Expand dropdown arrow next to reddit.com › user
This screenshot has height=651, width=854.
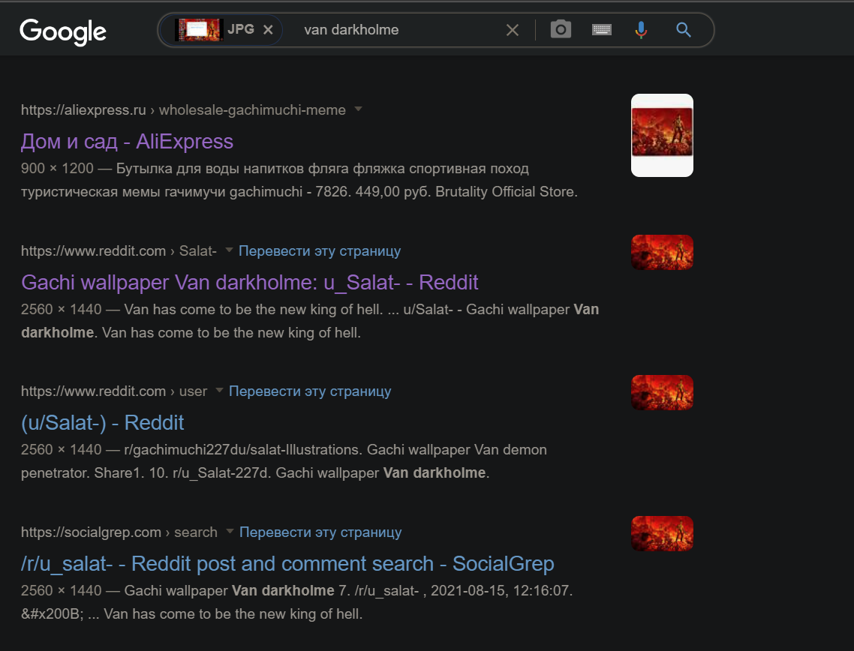219,390
